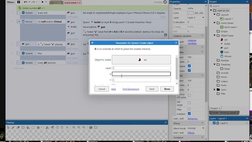Click the Tilemap open folder icon
This screenshot has height=142, width=252.
click(96, 127)
